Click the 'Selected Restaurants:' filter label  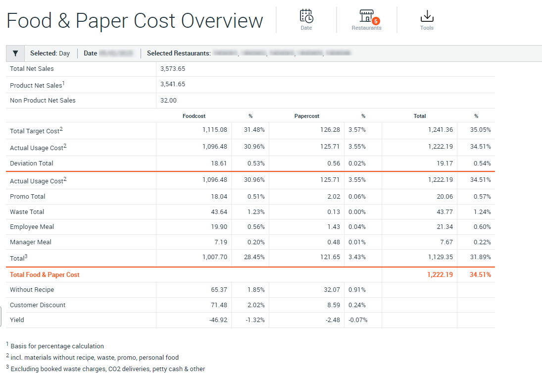tap(179, 54)
